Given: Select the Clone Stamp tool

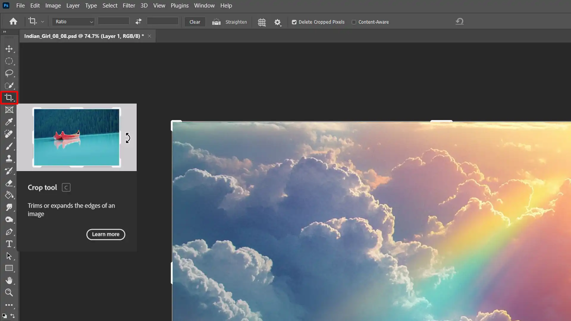Looking at the screenshot, I should click(x=9, y=158).
